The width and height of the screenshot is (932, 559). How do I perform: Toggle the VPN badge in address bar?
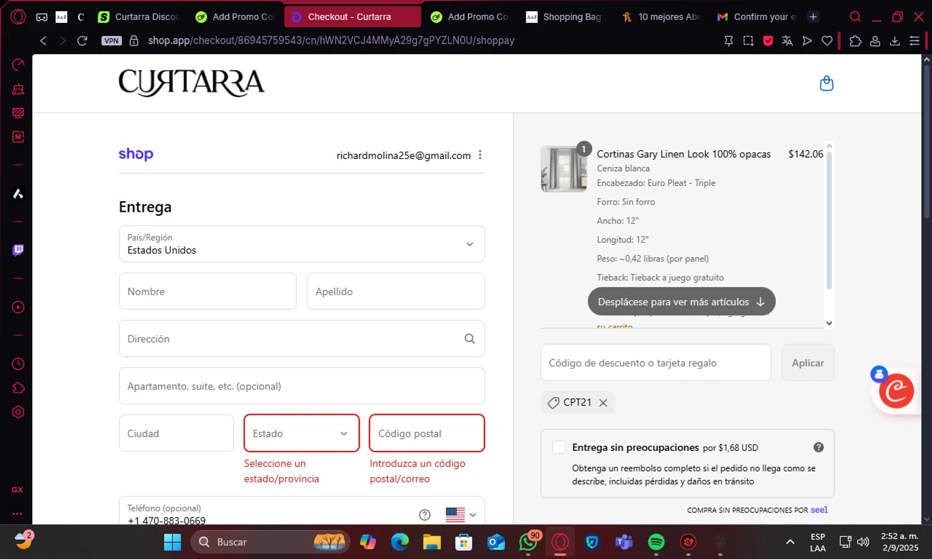coord(111,40)
